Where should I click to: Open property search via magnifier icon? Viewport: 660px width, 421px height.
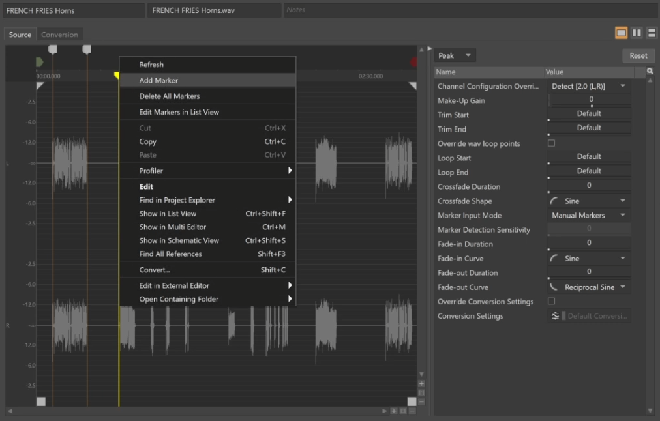(650, 72)
